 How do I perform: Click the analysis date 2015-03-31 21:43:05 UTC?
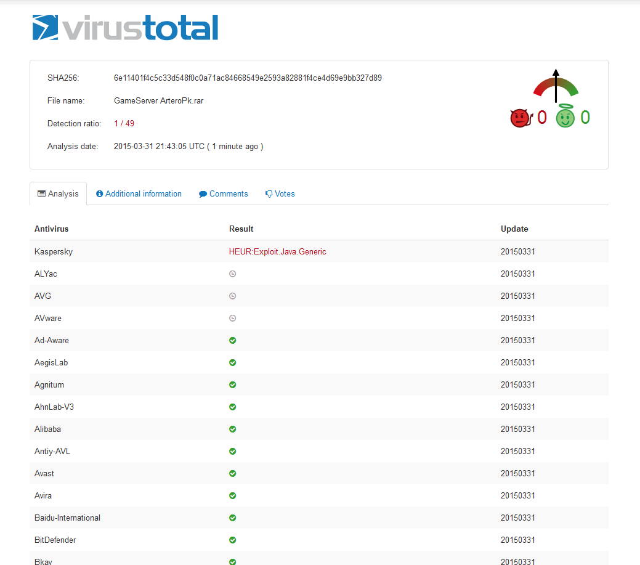point(159,147)
